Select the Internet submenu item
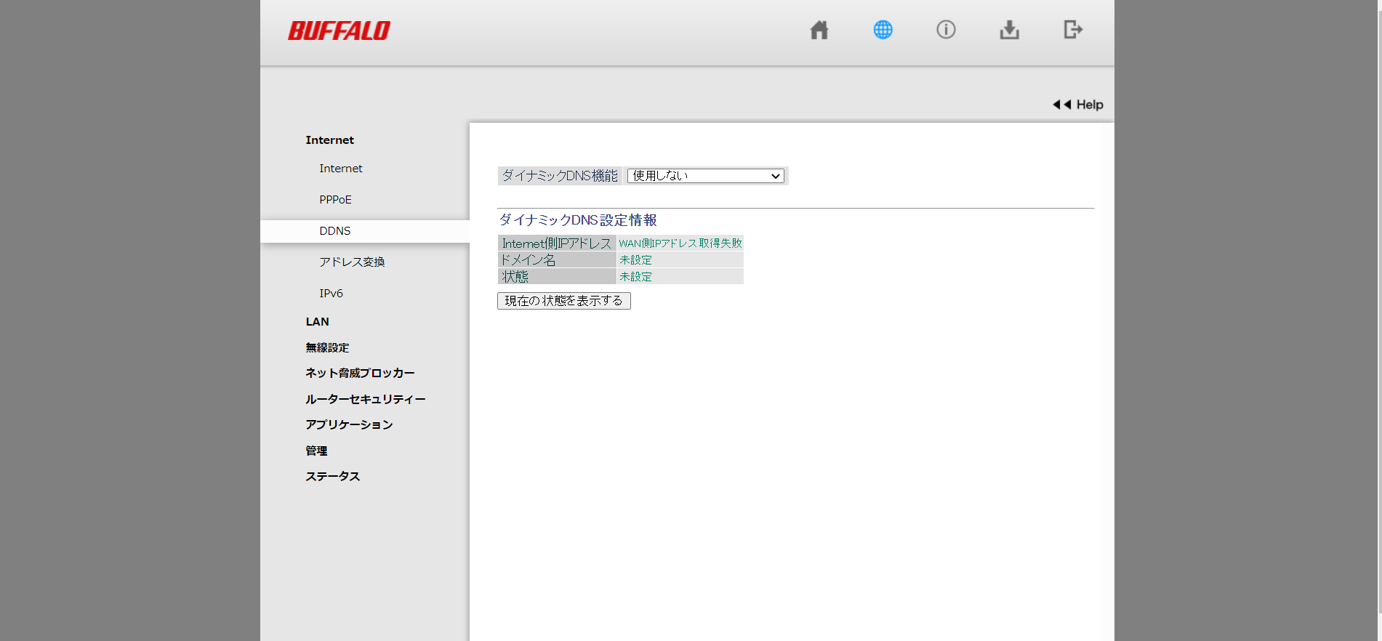The image size is (1382, 641). 340,169
